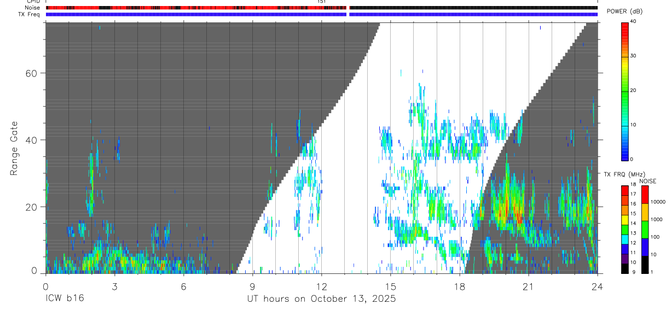Click the 60 tick on Range Gate axis
Screen dimensions: 672x310
pyautogui.click(x=32, y=73)
